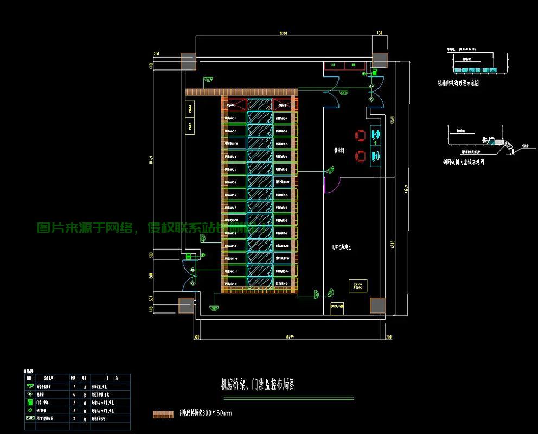Viewport: 538px width, 434px height.
Task: Select the upper diamond symbol by the top-right door
Action: 371,85
